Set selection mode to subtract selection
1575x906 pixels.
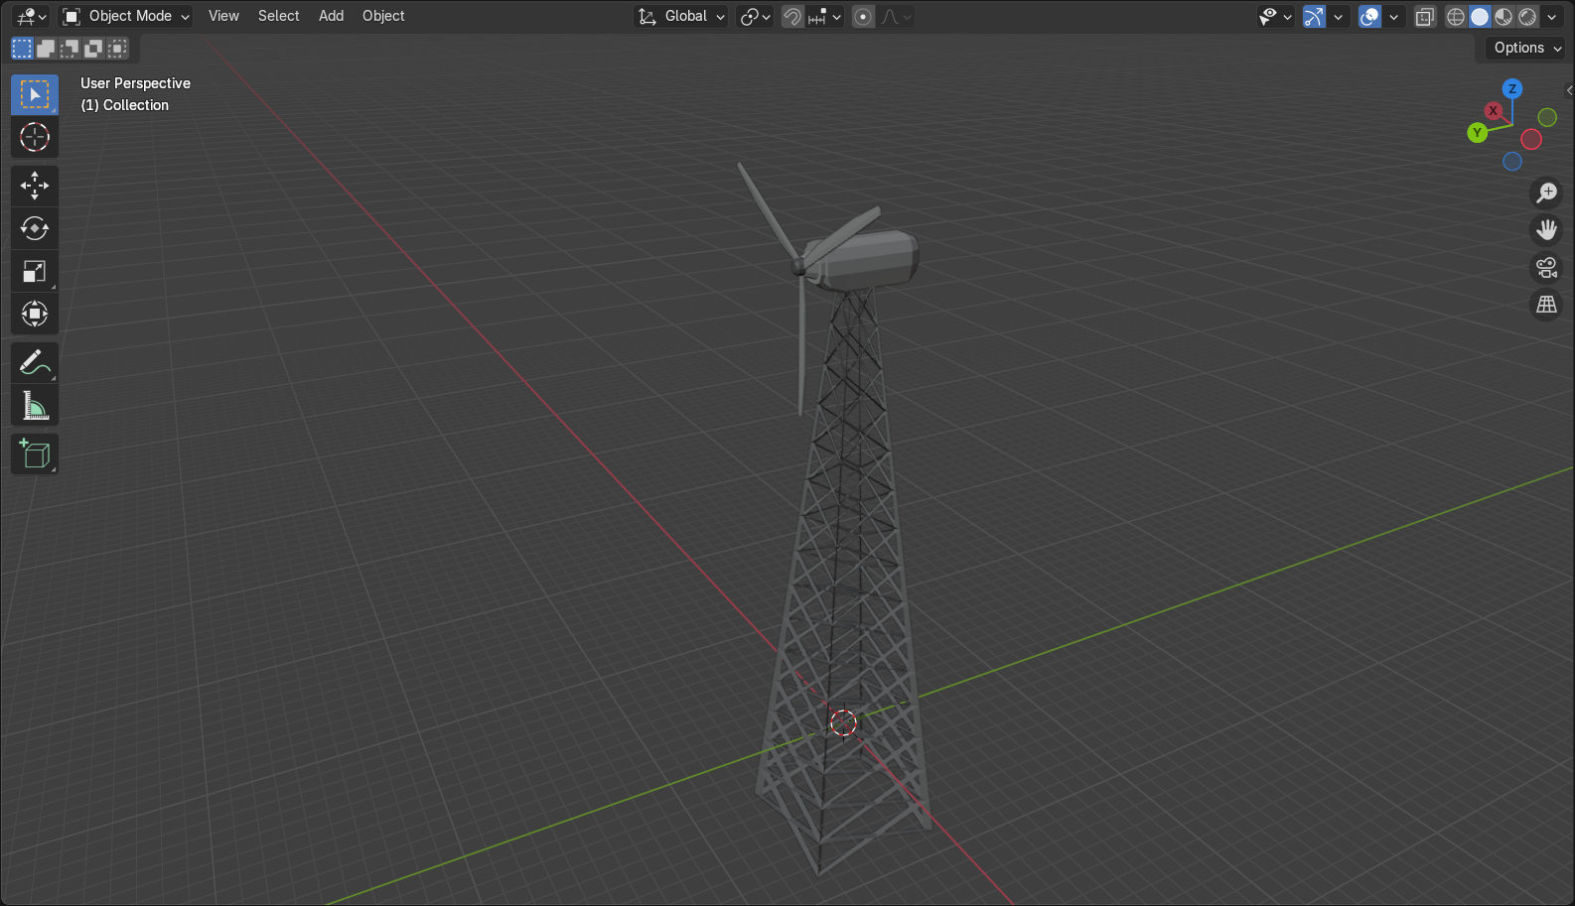click(70, 48)
